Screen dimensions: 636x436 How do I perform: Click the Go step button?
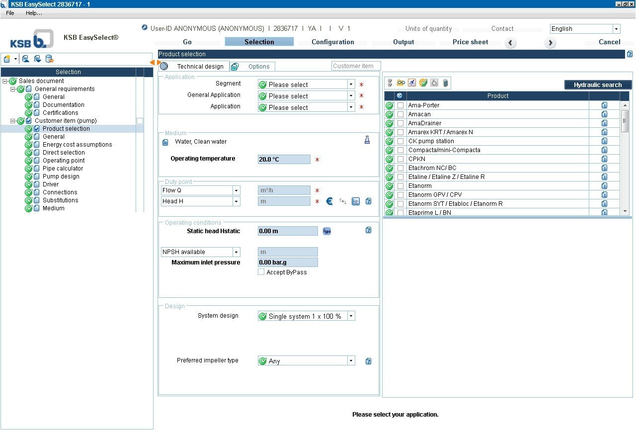(187, 42)
